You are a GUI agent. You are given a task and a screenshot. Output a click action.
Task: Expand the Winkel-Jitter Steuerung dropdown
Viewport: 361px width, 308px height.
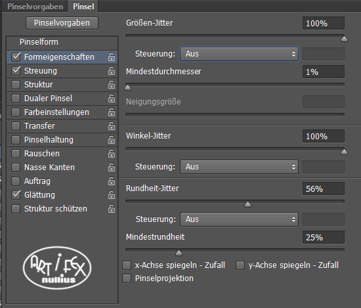pos(239,167)
